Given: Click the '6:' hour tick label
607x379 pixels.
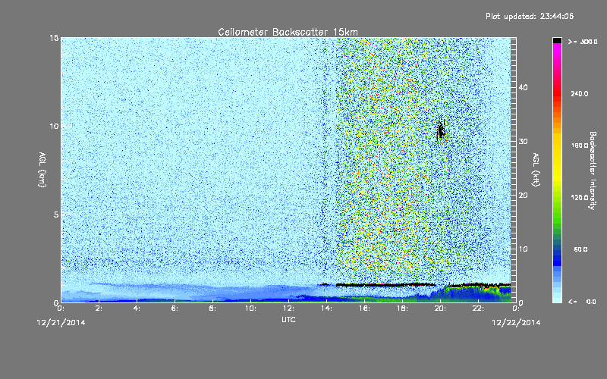Looking at the screenshot, I should (175, 309).
